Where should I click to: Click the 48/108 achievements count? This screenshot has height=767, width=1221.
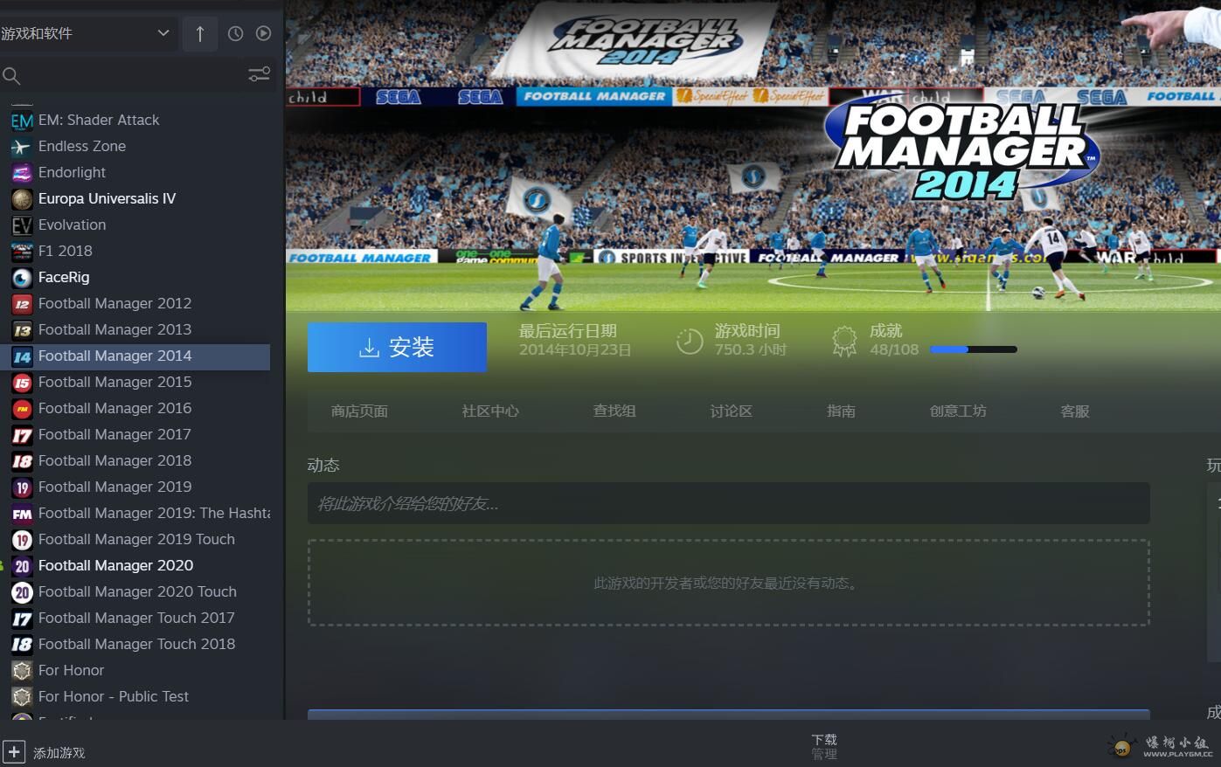(x=894, y=349)
